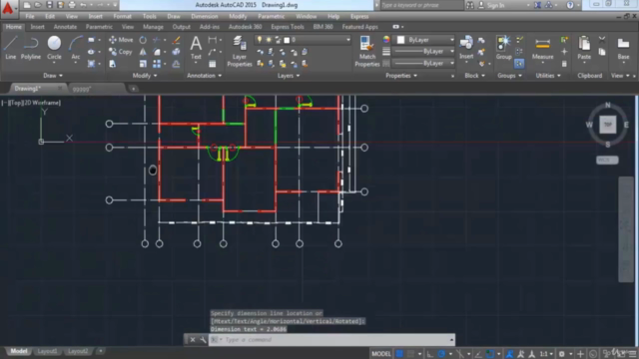Select the Circle tool
The image size is (639, 359).
pos(54,48)
